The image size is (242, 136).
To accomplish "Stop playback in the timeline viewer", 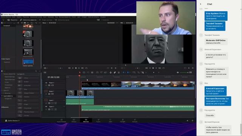I will tap(153, 68).
